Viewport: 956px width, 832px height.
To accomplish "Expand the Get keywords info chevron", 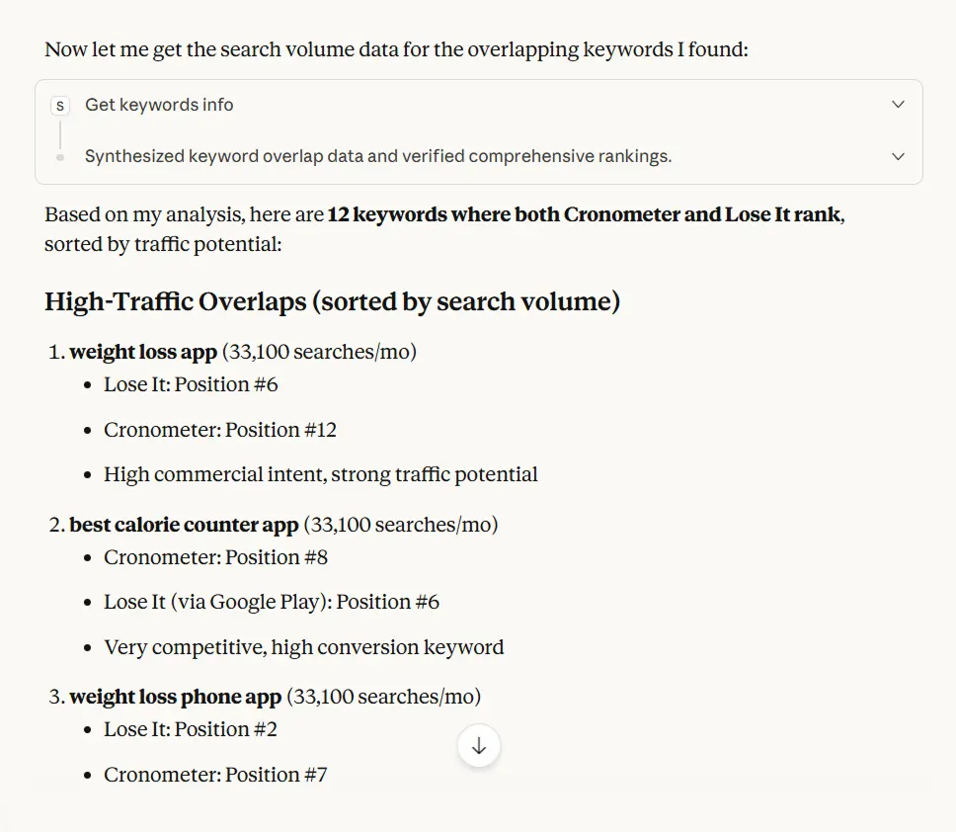I will pyautogui.click(x=898, y=105).
